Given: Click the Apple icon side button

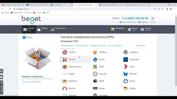Looking at the screenshot, I should coord(2,77).
